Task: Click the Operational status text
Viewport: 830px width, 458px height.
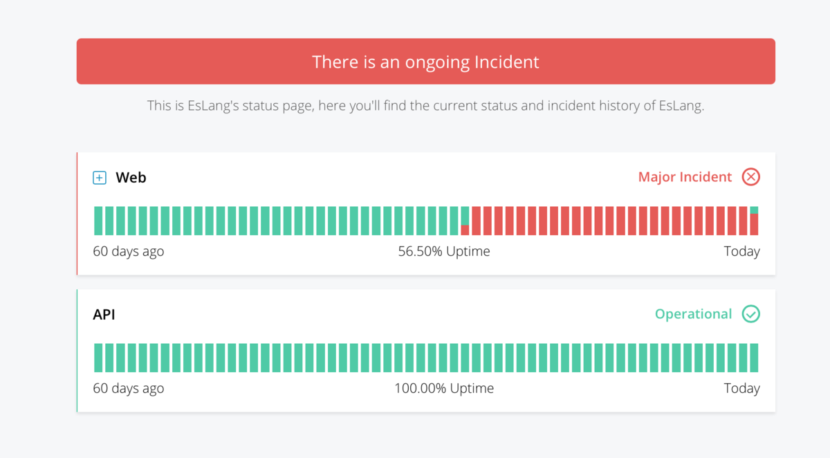Action: (693, 314)
